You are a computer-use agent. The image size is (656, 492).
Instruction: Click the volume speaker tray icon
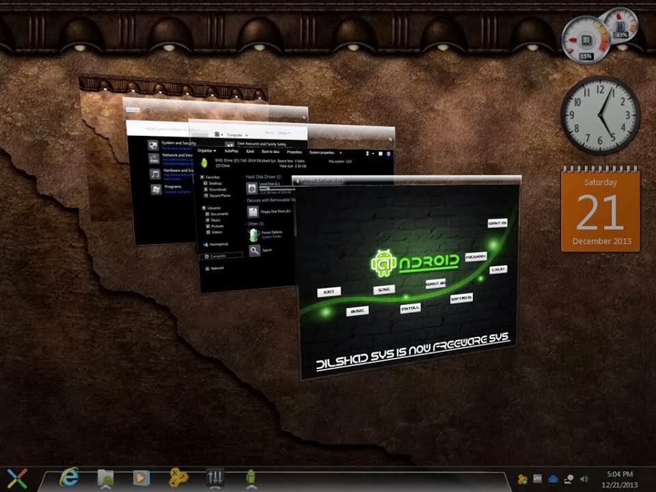coord(584,478)
